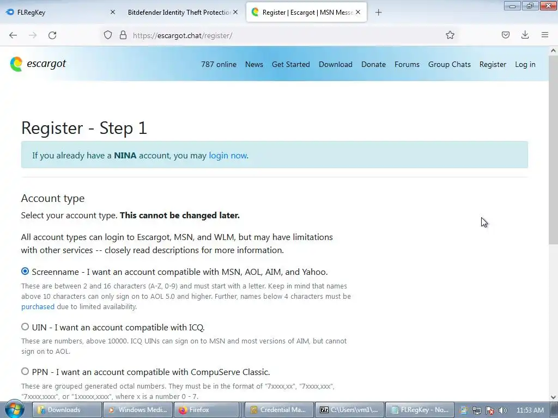Click Log in in the navbar
Screen dimensions: 558x418
pyautogui.click(x=525, y=64)
